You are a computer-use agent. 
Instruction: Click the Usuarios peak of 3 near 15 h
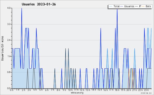[x=101, y=28]
